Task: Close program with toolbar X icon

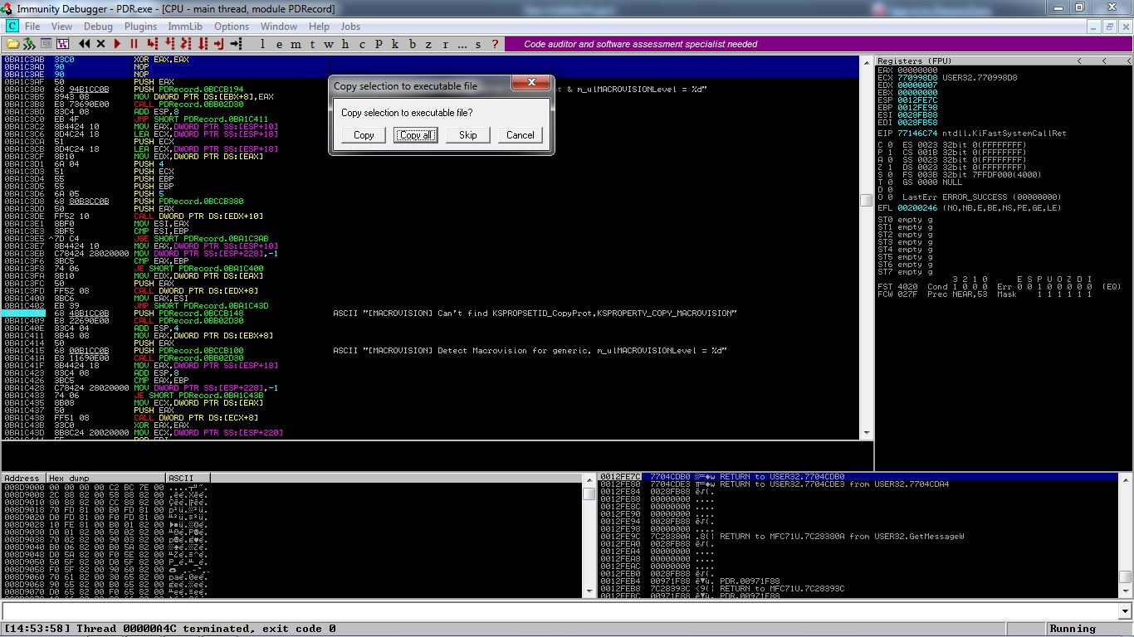Action: pyautogui.click(x=101, y=43)
